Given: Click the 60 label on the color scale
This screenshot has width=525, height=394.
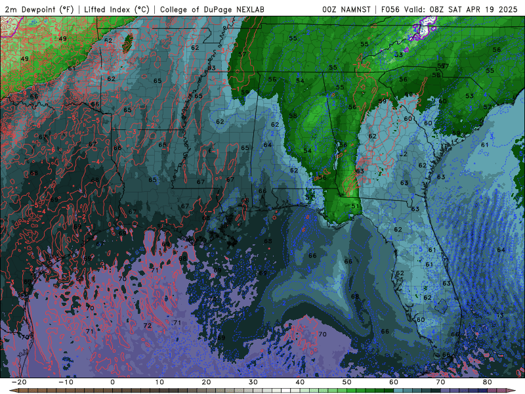Looking at the screenshot, I should click(394, 382).
